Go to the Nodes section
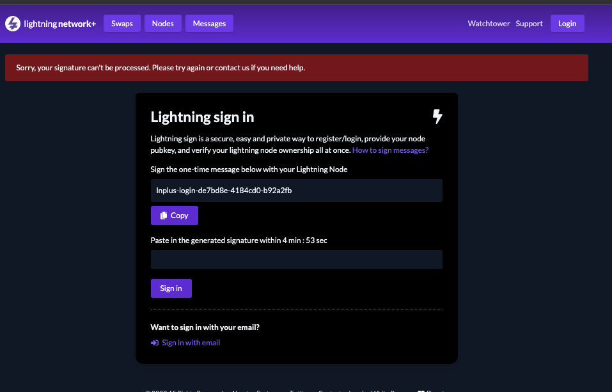Viewport: 612px width, 392px height. [163, 24]
